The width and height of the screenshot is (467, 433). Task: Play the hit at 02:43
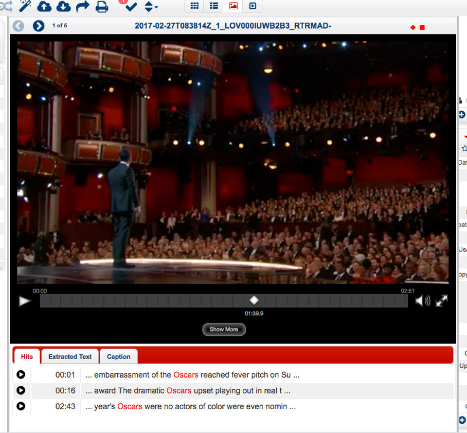(21, 406)
